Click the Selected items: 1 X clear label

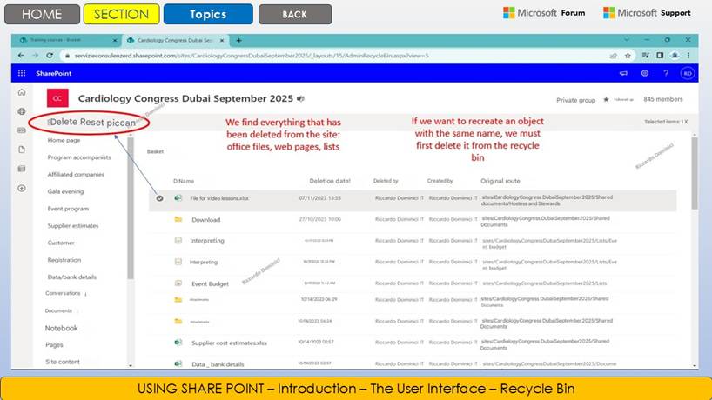coord(666,122)
